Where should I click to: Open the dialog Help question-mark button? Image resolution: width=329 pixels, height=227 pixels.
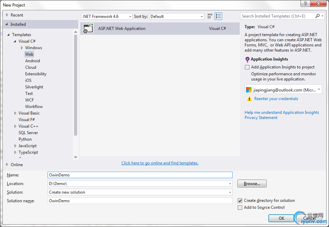305,3
